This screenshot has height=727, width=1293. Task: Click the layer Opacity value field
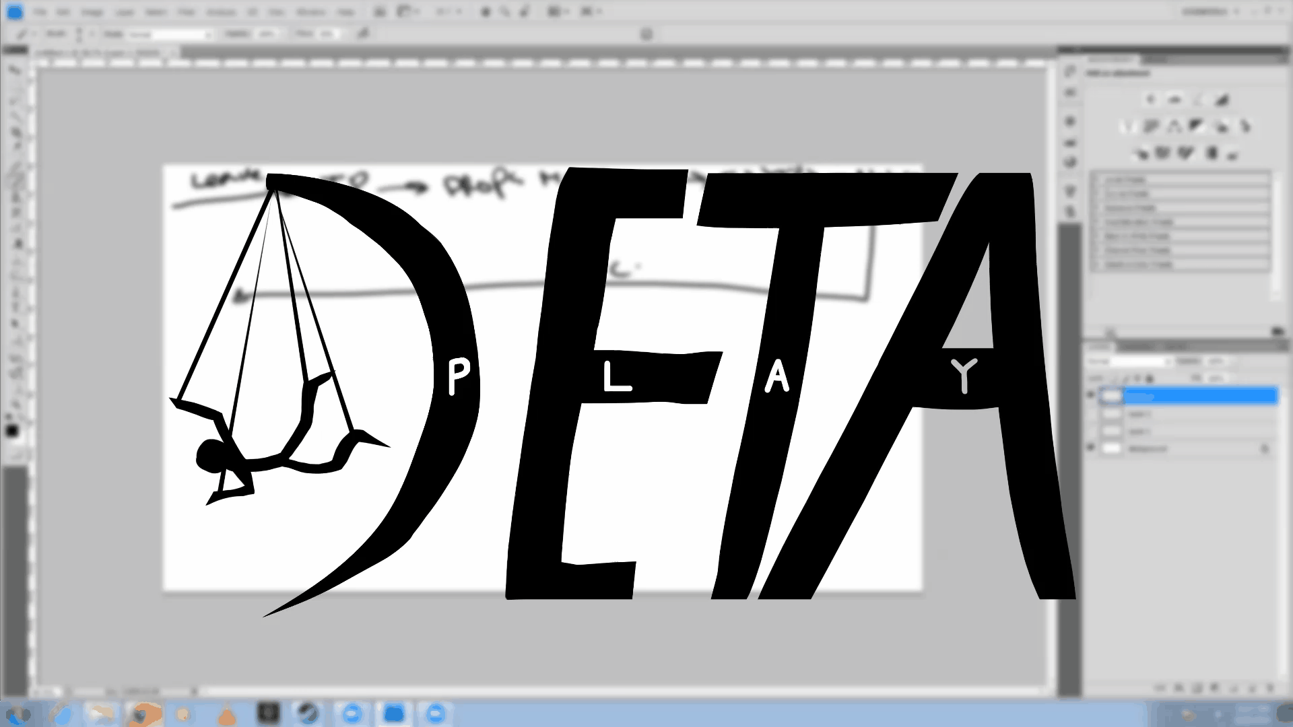1216,361
